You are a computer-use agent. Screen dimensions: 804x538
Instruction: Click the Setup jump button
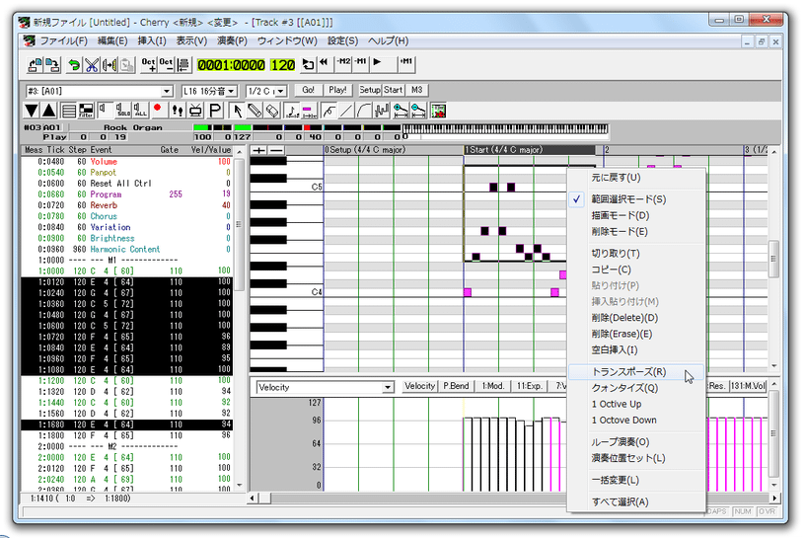coord(370,90)
